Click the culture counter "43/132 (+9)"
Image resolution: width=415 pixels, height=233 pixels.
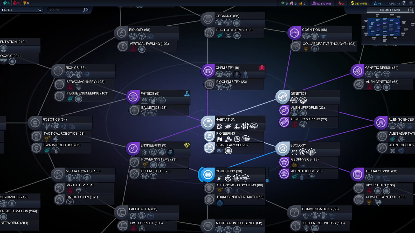[x=323, y=3]
